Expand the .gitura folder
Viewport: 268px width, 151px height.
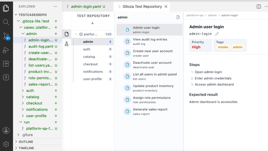[19, 135]
